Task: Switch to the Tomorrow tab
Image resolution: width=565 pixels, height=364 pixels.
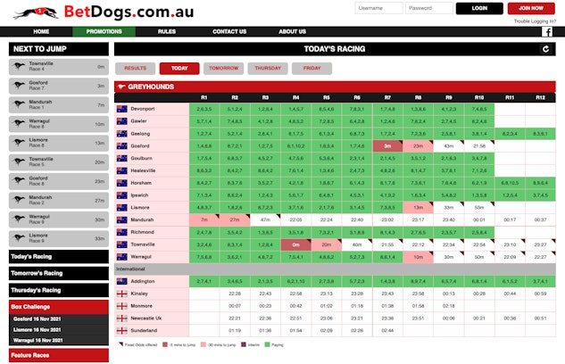Action: (x=223, y=69)
